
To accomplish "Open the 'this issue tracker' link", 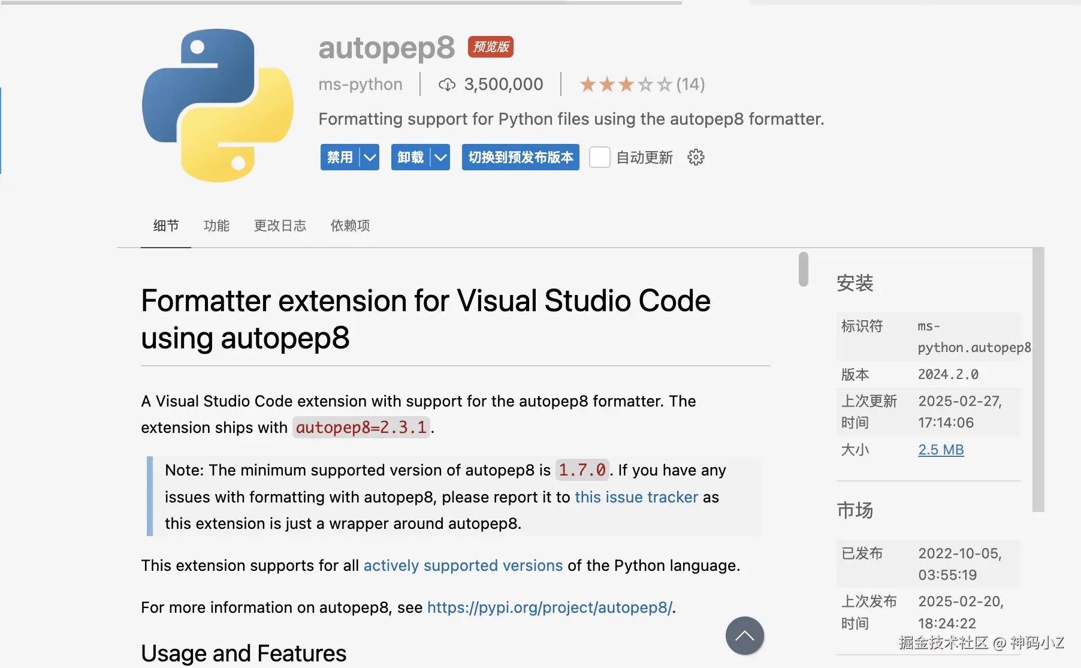I will point(636,497).
